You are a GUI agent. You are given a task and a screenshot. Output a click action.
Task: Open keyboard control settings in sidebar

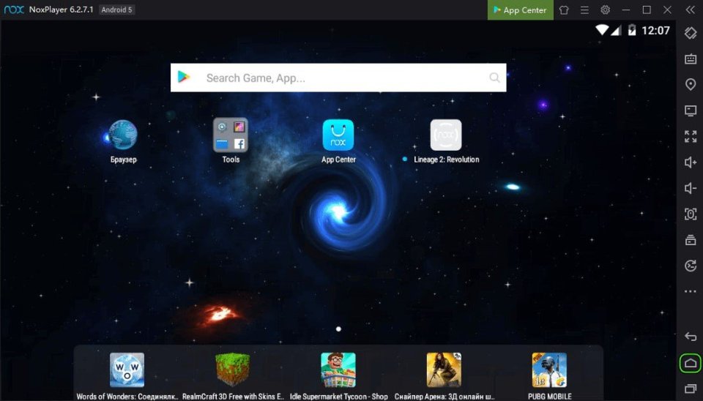690,59
